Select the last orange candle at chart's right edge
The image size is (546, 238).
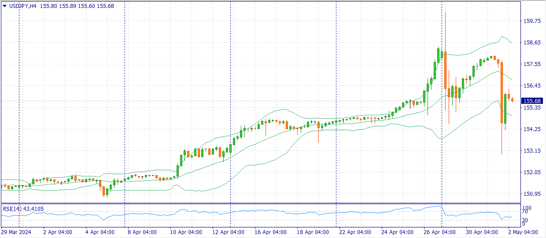(x=512, y=100)
